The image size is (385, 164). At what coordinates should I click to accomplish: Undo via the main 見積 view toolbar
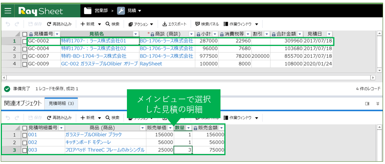coord(8,24)
